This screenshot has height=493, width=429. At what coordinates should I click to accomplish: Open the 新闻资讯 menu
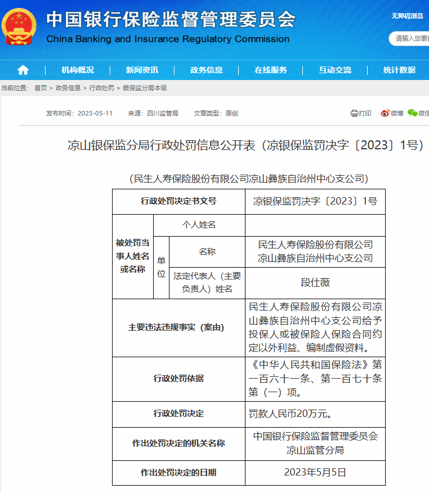(x=142, y=70)
